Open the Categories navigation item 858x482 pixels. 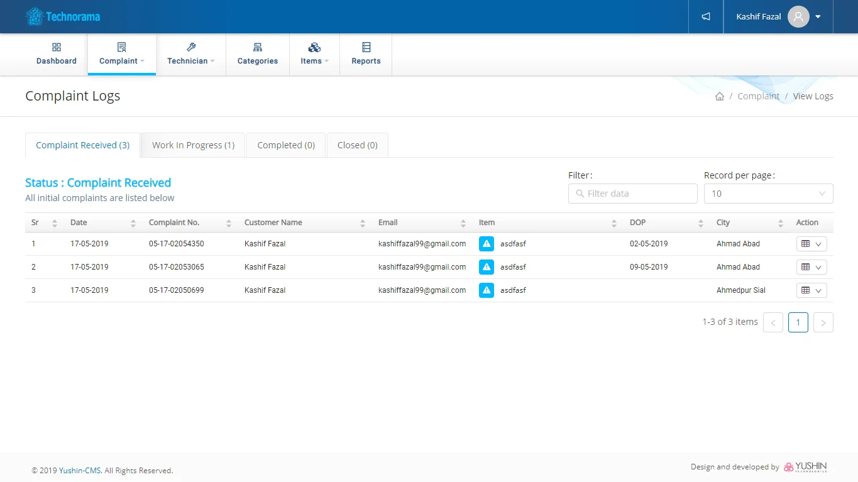(x=258, y=55)
